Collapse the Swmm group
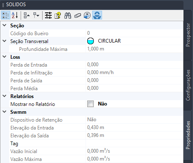This screenshot has width=193, height=163. (5, 112)
